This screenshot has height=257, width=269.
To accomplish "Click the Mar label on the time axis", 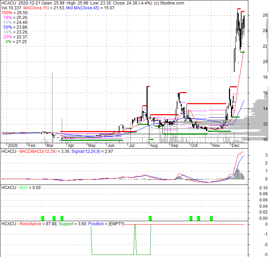I will (50, 146).
